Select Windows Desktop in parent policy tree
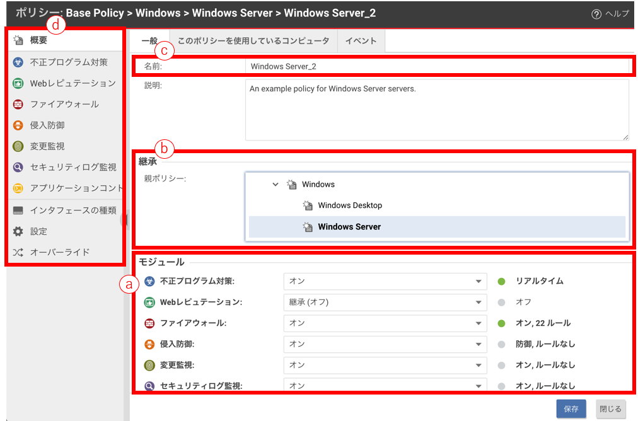 pos(350,205)
